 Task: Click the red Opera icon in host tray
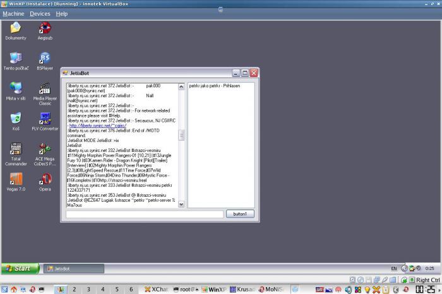tap(405, 290)
